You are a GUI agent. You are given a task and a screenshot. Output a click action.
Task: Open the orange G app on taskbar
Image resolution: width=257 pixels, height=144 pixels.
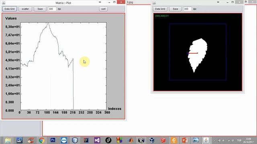pos(174,140)
